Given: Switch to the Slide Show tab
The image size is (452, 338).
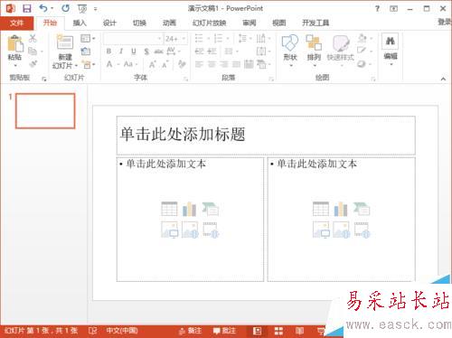Looking at the screenshot, I should (x=210, y=23).
